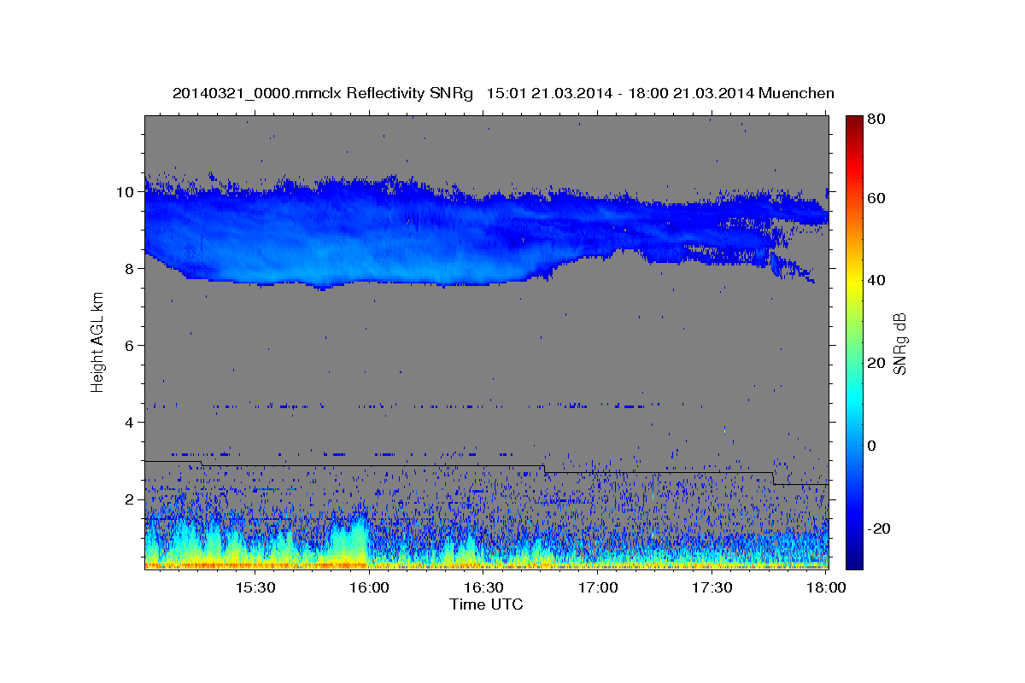The width and height of the screenshot is (1025, 683).
Task: Click 'Muenchen' in the plot title
Action: point(796,93)
